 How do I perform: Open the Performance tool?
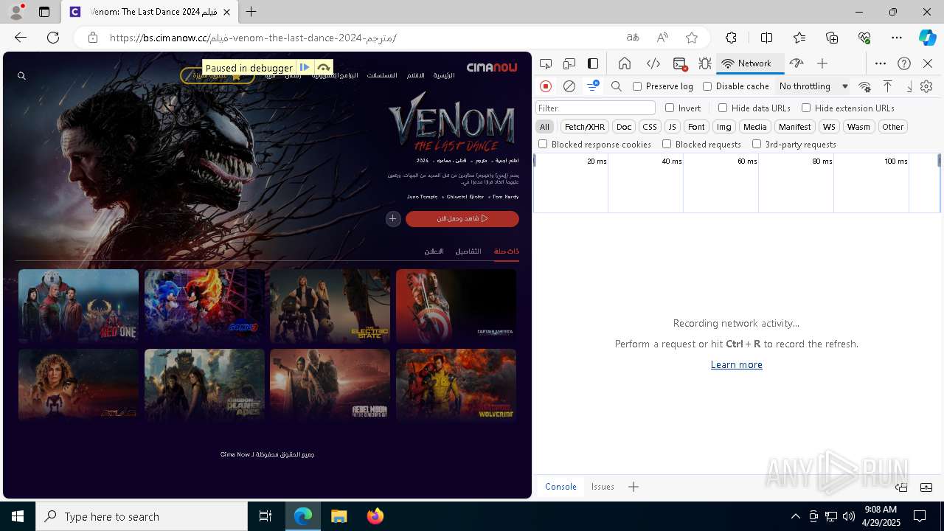pos(796,63)
